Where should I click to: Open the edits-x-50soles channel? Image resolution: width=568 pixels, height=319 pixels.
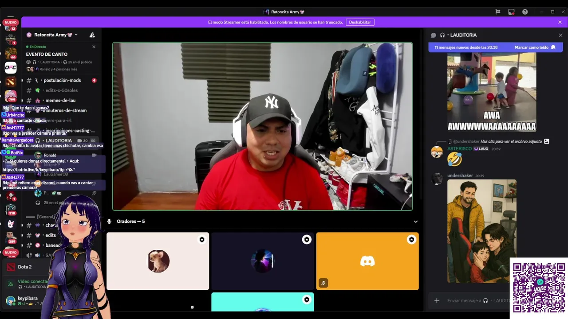click(x=60, y=90)
